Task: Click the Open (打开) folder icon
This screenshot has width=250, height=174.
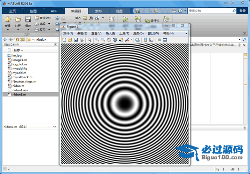Action: (18, 19)
